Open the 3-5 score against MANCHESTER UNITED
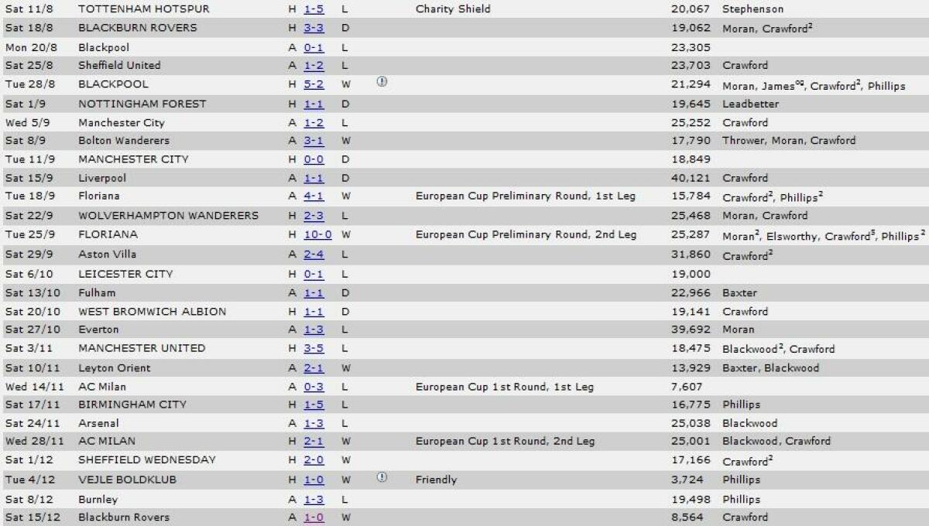 tap(314, 348)
